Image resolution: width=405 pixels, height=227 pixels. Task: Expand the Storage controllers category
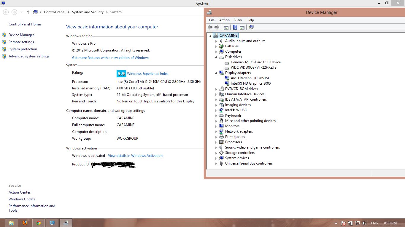(216, 153)
